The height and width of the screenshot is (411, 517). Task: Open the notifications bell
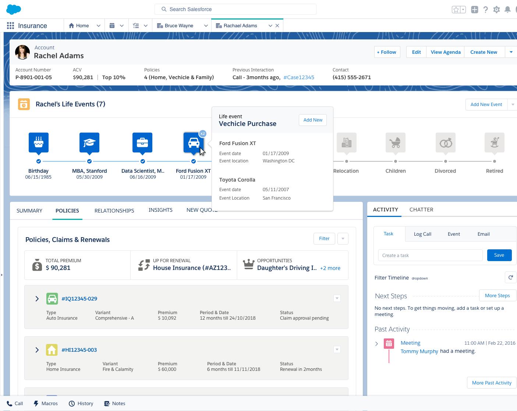pyautogui.click(x=508, y=10)
